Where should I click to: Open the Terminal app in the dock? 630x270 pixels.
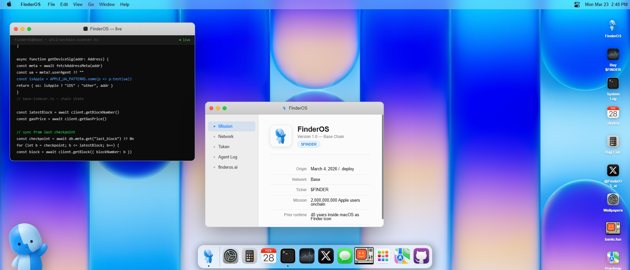click(288, 256)
